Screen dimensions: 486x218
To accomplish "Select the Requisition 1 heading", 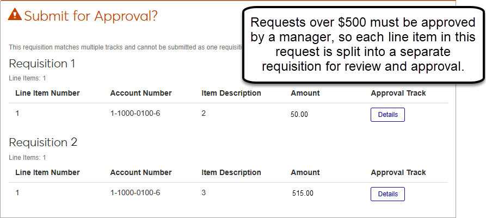I will coord(42,63).
